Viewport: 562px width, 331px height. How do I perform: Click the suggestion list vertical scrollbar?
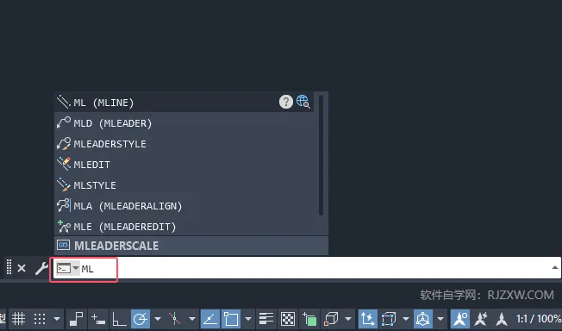321,155
